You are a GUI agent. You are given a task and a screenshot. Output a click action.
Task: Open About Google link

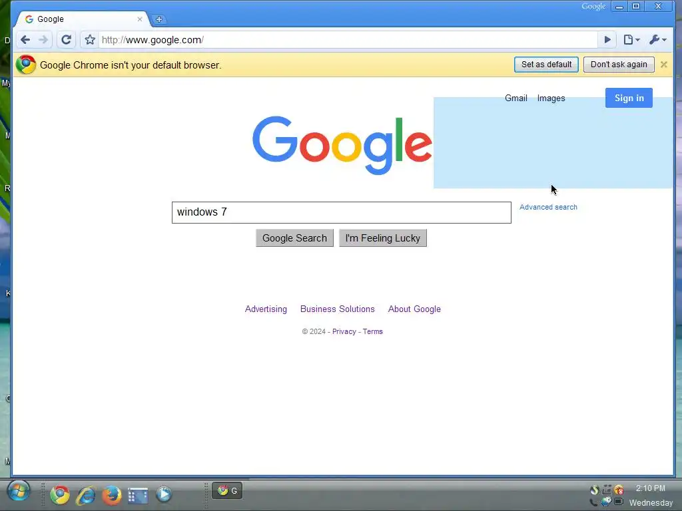click(x=414, y=309)
